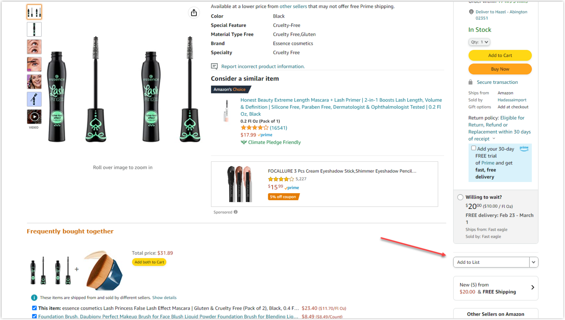Uncheck the Foundation Brush item checkbox
The height and width of the screenshot is (320, 565).
tap(34, 316)
